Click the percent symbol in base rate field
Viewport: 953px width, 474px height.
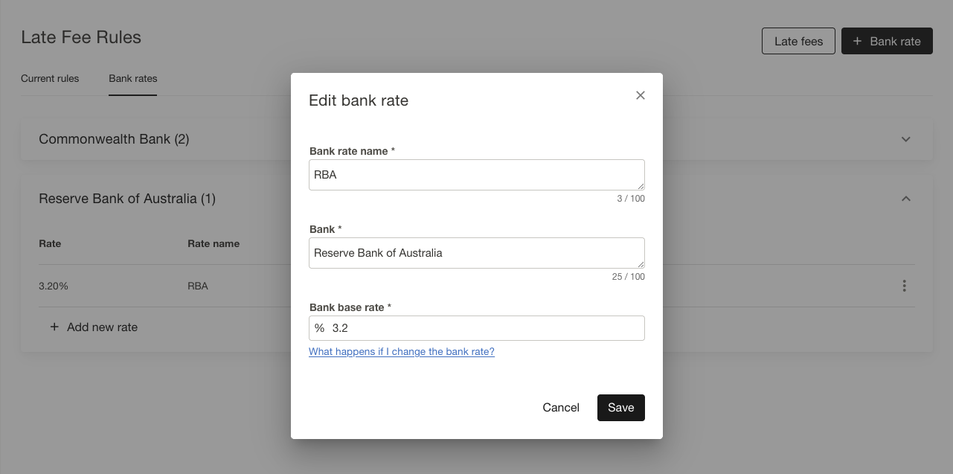pyautogui.click(x=319, y=328)
